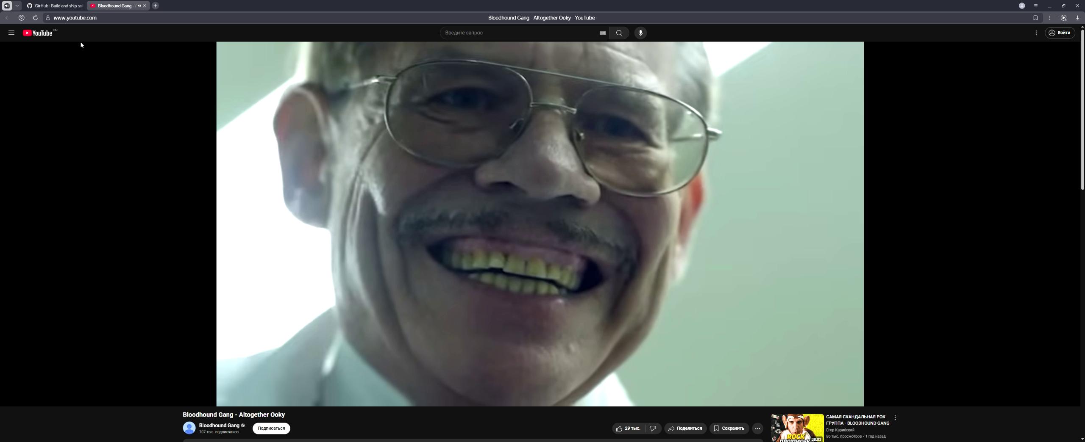The width and height of the screenshot is (1085, 442).
Task: Close the Bloodhound Gang tab
Action: coord(145,6)
